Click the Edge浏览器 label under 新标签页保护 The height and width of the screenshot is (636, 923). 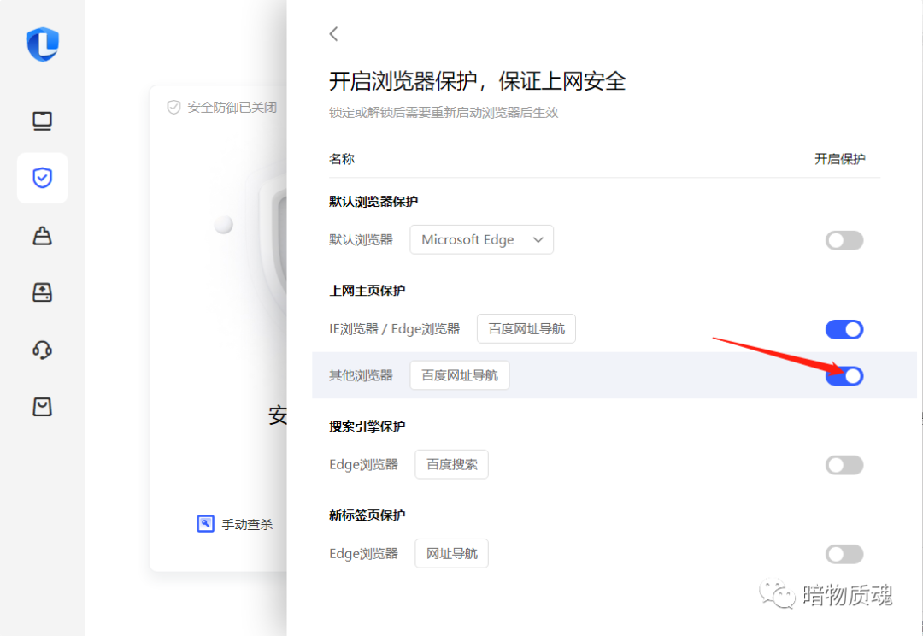(364, 554)
